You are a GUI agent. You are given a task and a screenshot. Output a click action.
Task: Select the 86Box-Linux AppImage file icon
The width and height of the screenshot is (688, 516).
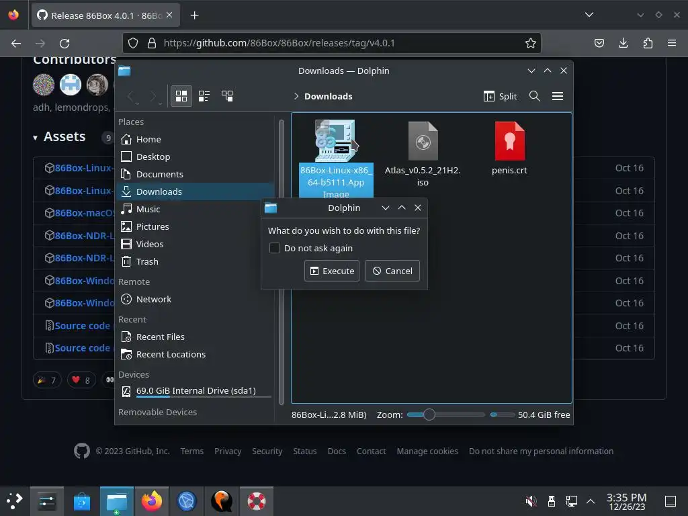tap(336, 140)
